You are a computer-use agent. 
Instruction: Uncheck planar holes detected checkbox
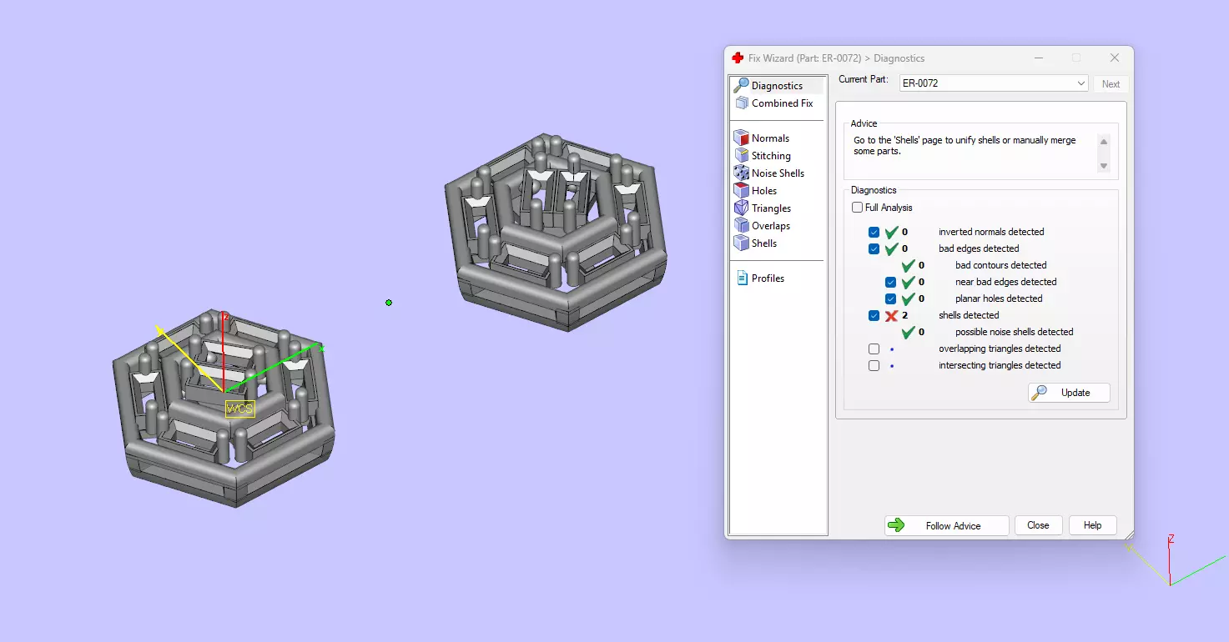pos(890,298)
